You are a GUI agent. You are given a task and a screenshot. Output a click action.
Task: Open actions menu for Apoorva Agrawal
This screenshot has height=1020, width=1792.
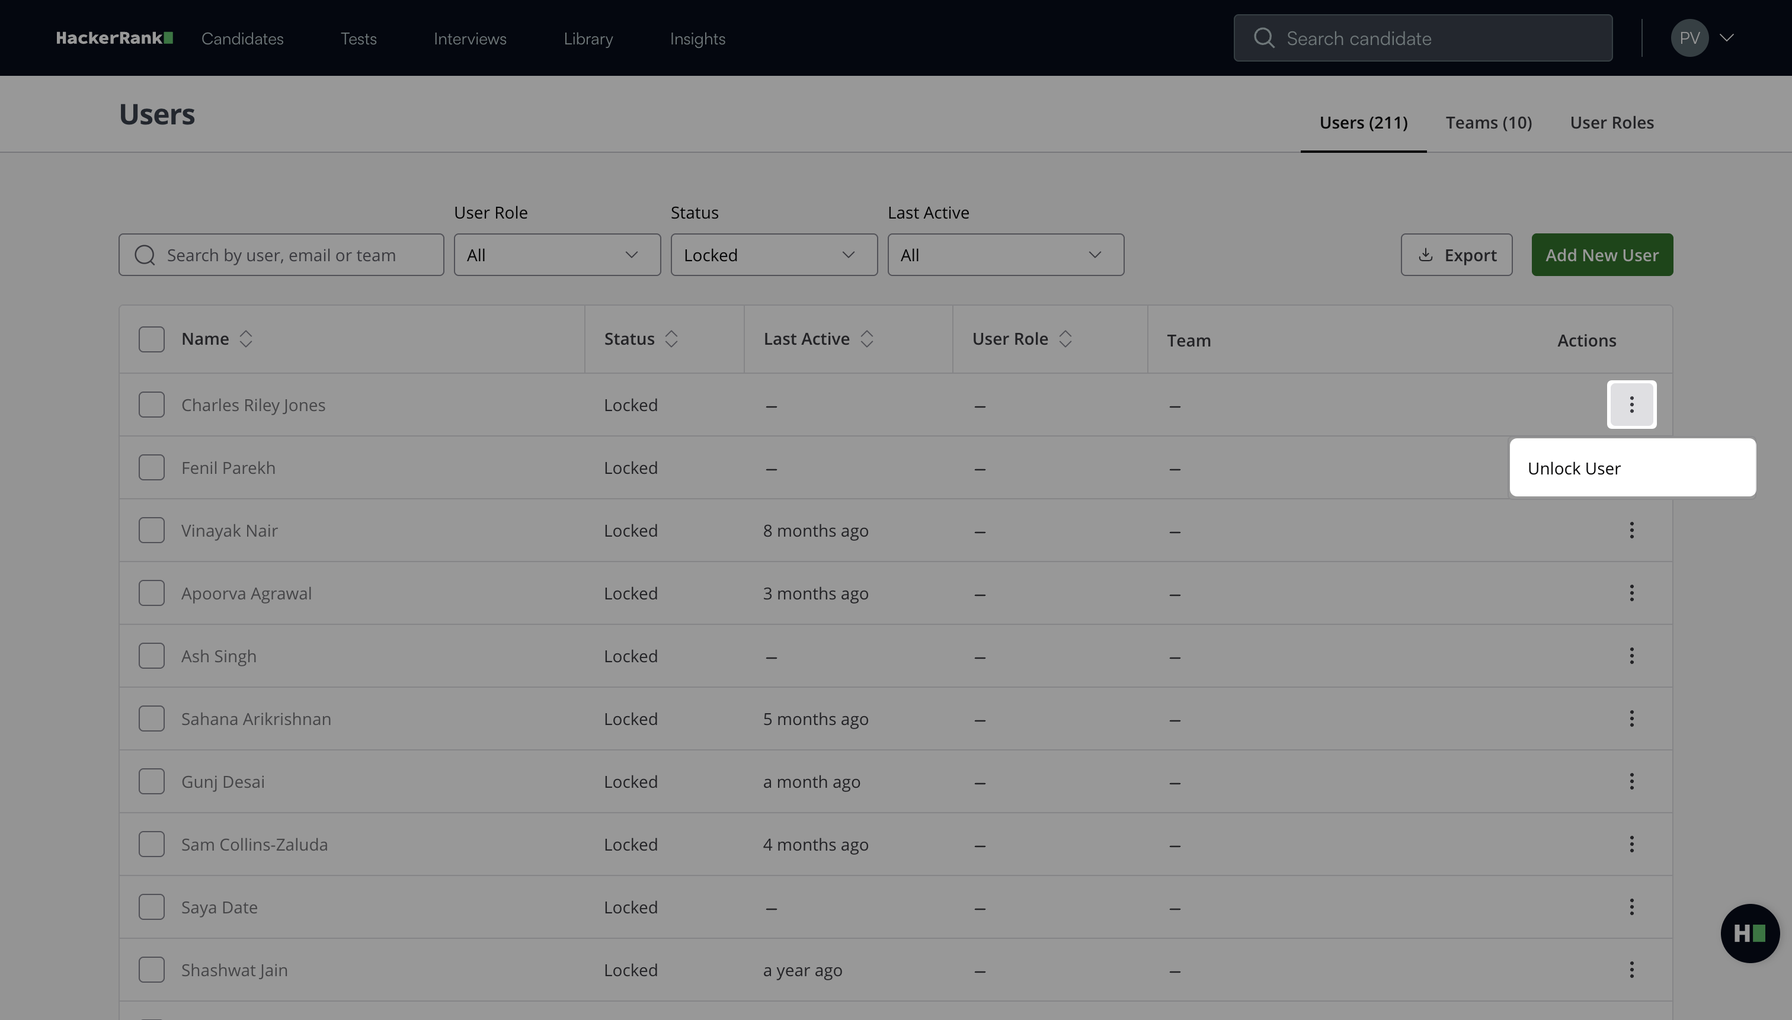[x=1631, y=594]
